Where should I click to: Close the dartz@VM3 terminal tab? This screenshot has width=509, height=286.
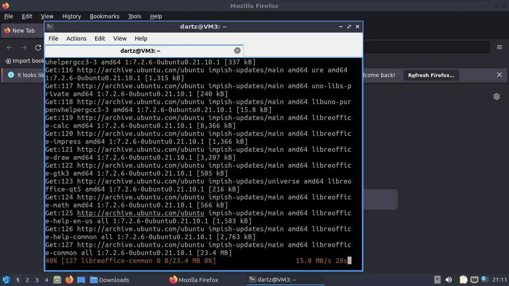click(x=237, y=50)
